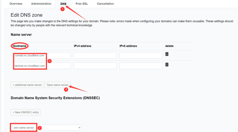Select the DNS tab
238x132 pixels.
(x=63, y=4)
